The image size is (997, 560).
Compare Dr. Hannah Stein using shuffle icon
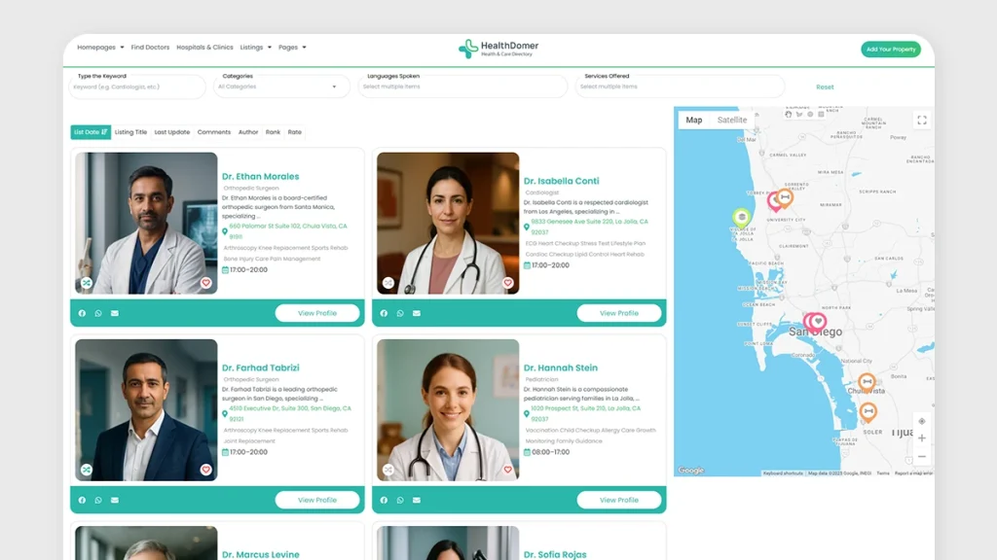(x=388, y=470)
